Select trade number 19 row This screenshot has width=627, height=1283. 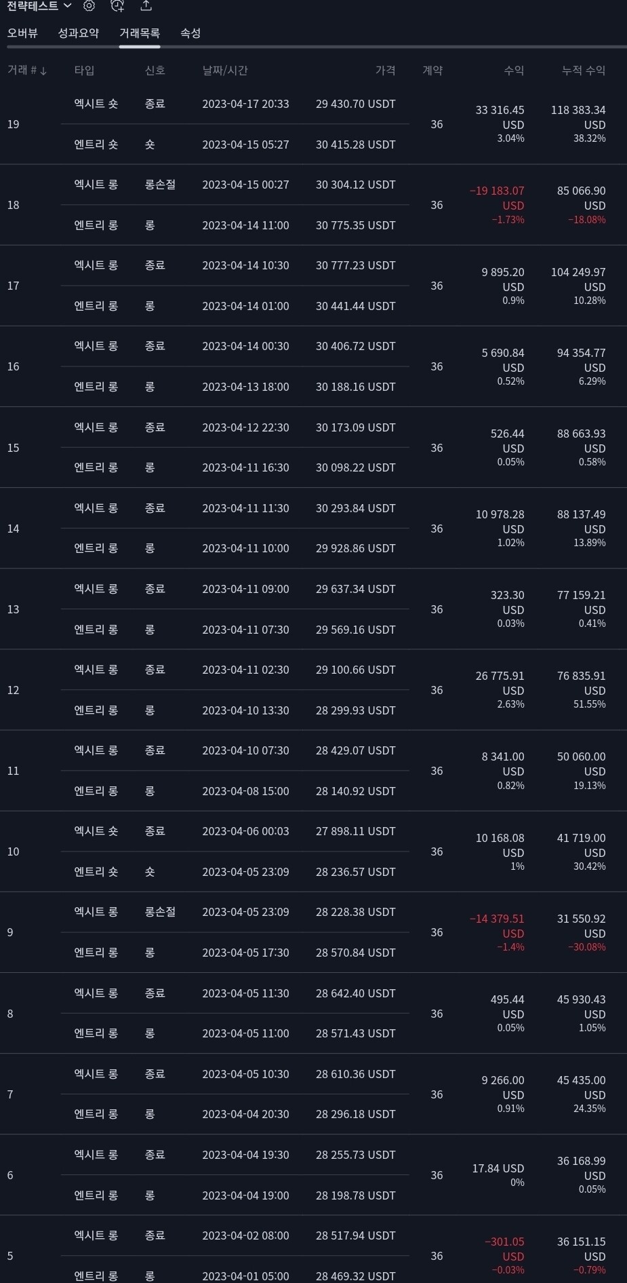pyautogui.click(x=13, y=124)
